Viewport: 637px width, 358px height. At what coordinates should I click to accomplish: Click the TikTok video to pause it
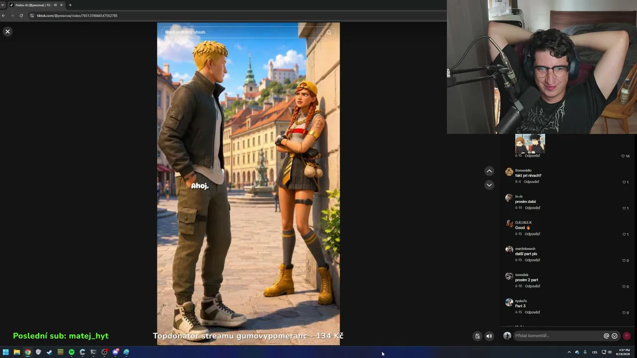[x=248, y=184]
